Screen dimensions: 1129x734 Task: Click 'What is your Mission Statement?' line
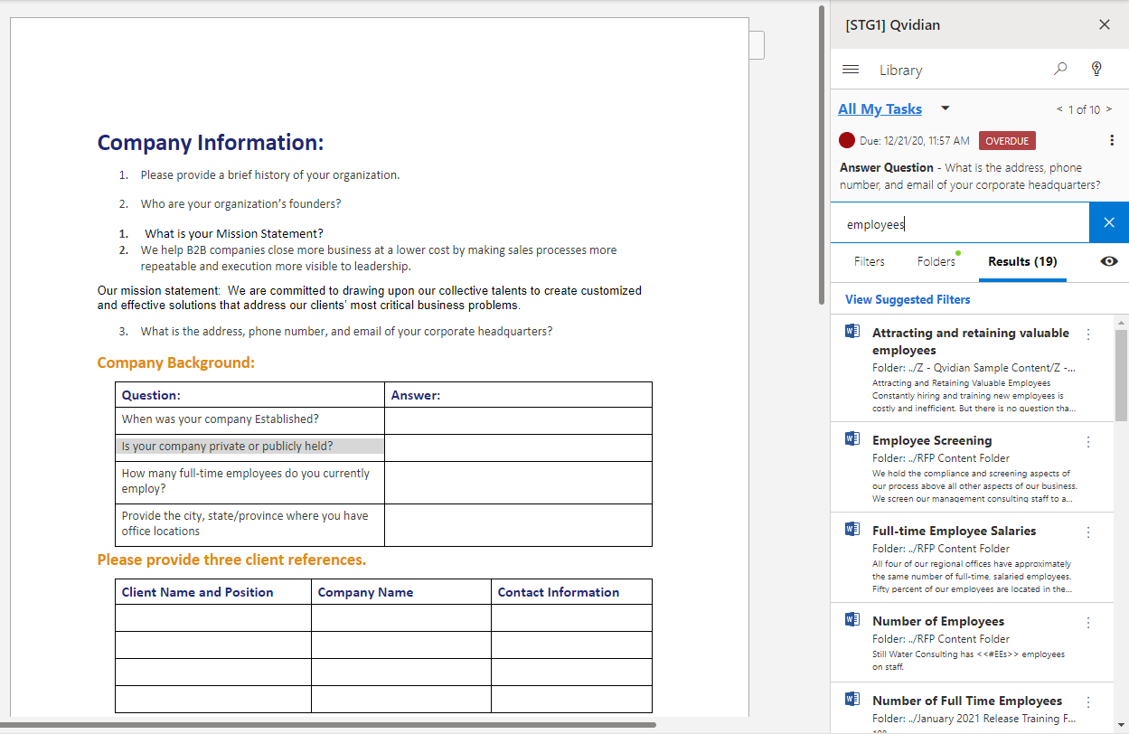coord(233,233)
